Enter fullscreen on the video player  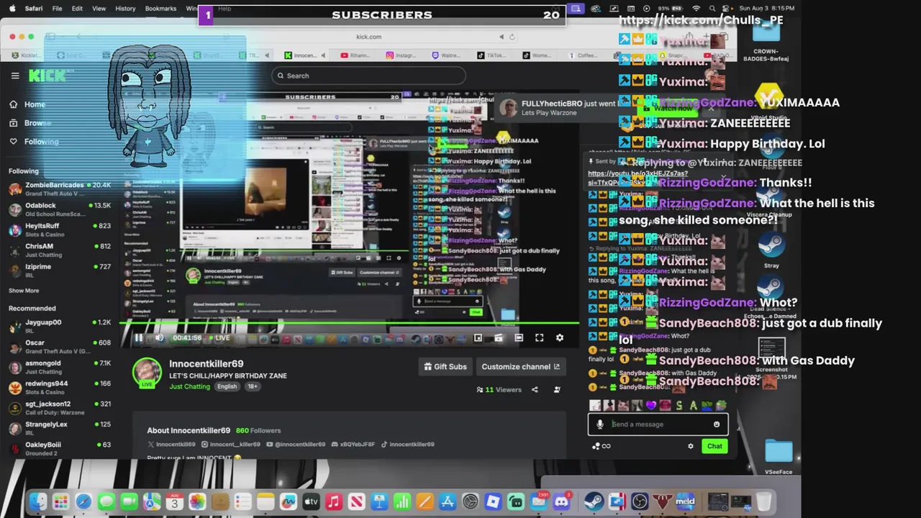coord(539,337)
